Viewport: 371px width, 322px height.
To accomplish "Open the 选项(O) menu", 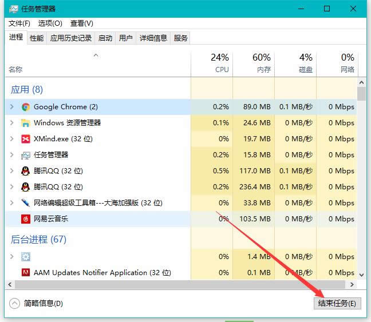I will (50, 23).
